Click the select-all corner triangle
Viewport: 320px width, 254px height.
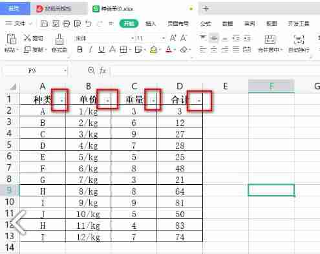coord(13,87)
